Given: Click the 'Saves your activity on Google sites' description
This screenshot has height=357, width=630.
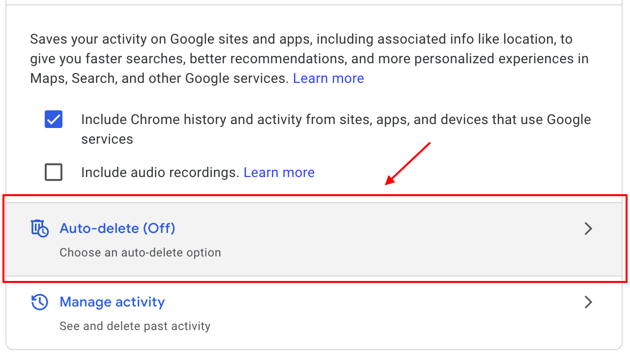Looking at the screenshot, I should pyautogui.click(x=310, y=59).
